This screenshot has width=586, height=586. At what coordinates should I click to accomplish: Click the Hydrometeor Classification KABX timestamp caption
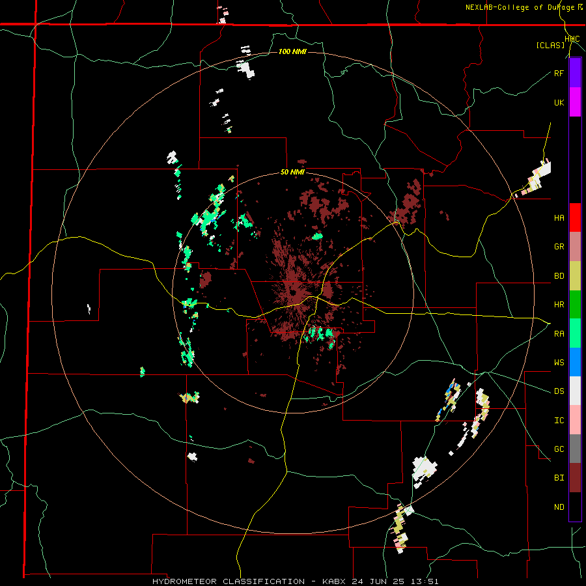(x=295, y=581)
